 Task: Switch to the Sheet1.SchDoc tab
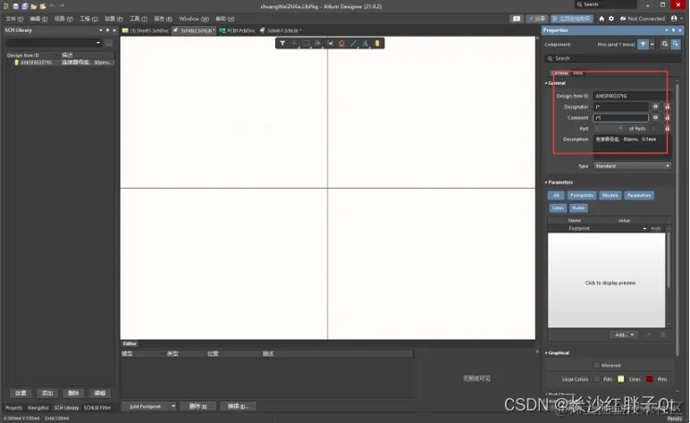tap(146, 30)
